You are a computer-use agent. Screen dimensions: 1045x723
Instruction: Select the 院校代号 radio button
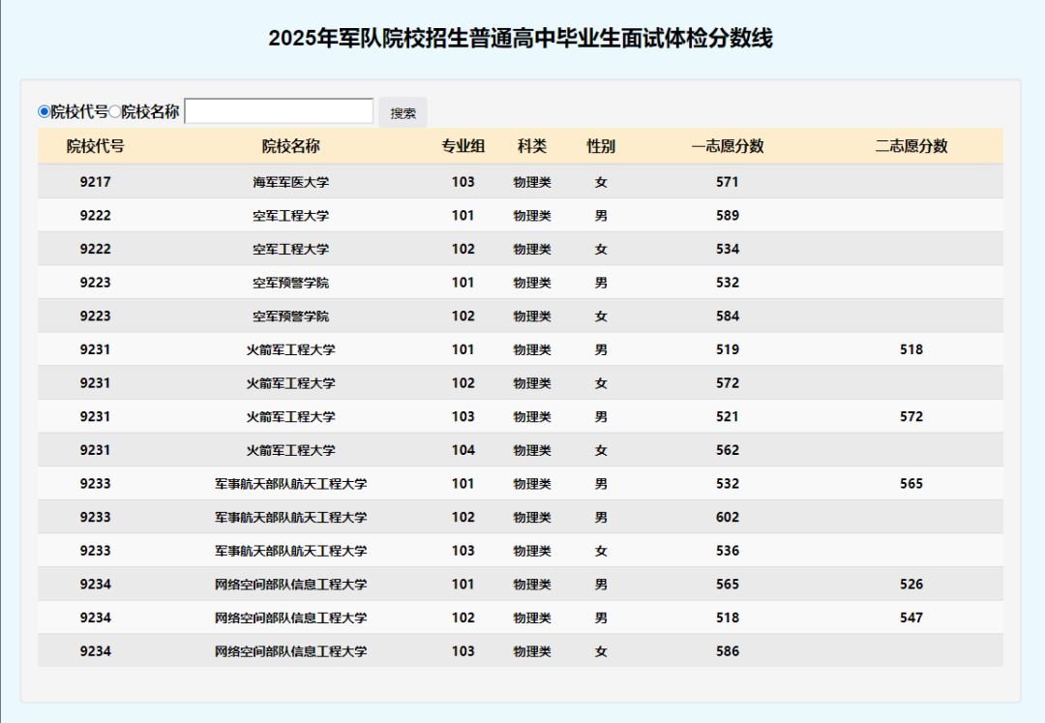pyautogui.click(x=44, y=111)
